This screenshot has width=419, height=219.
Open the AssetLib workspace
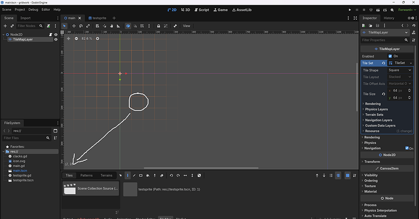tap(242, 10)
